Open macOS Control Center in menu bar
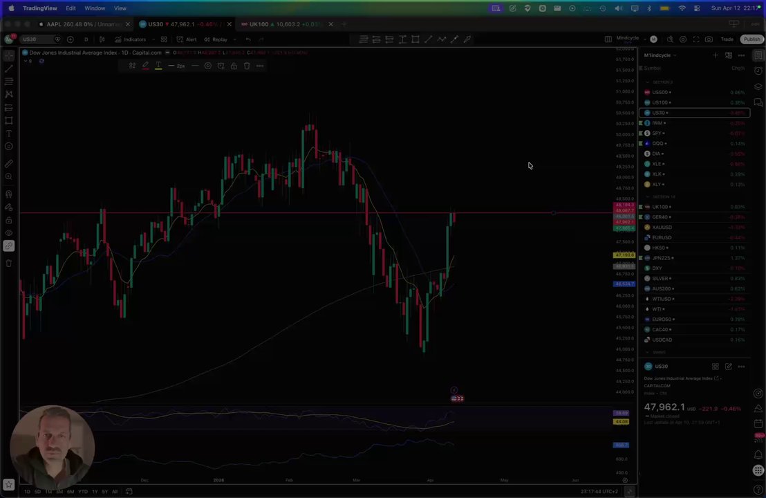 pyautogui.click(x=697, y=8)
